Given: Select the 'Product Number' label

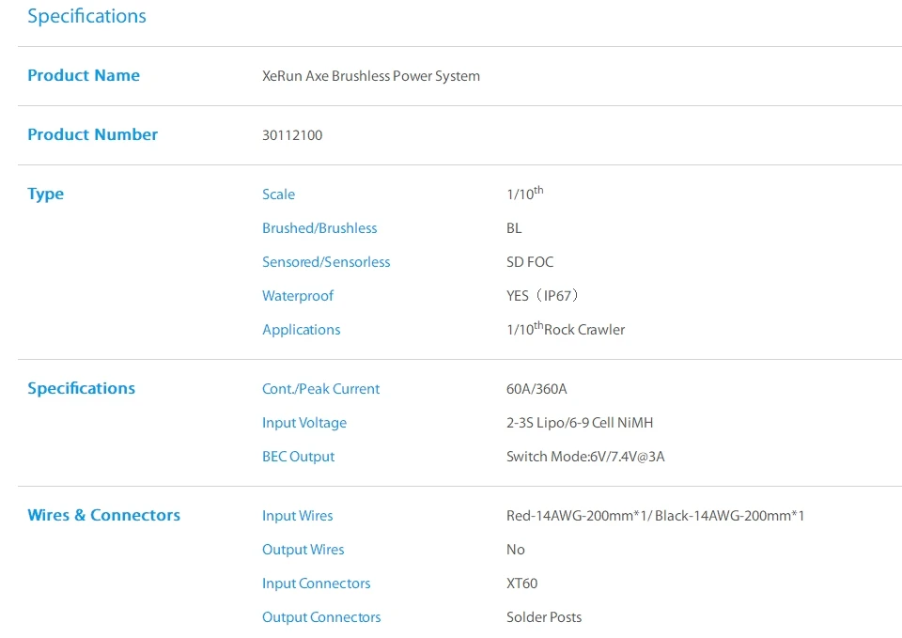Looking at the screenshot, I should (93, 134).
